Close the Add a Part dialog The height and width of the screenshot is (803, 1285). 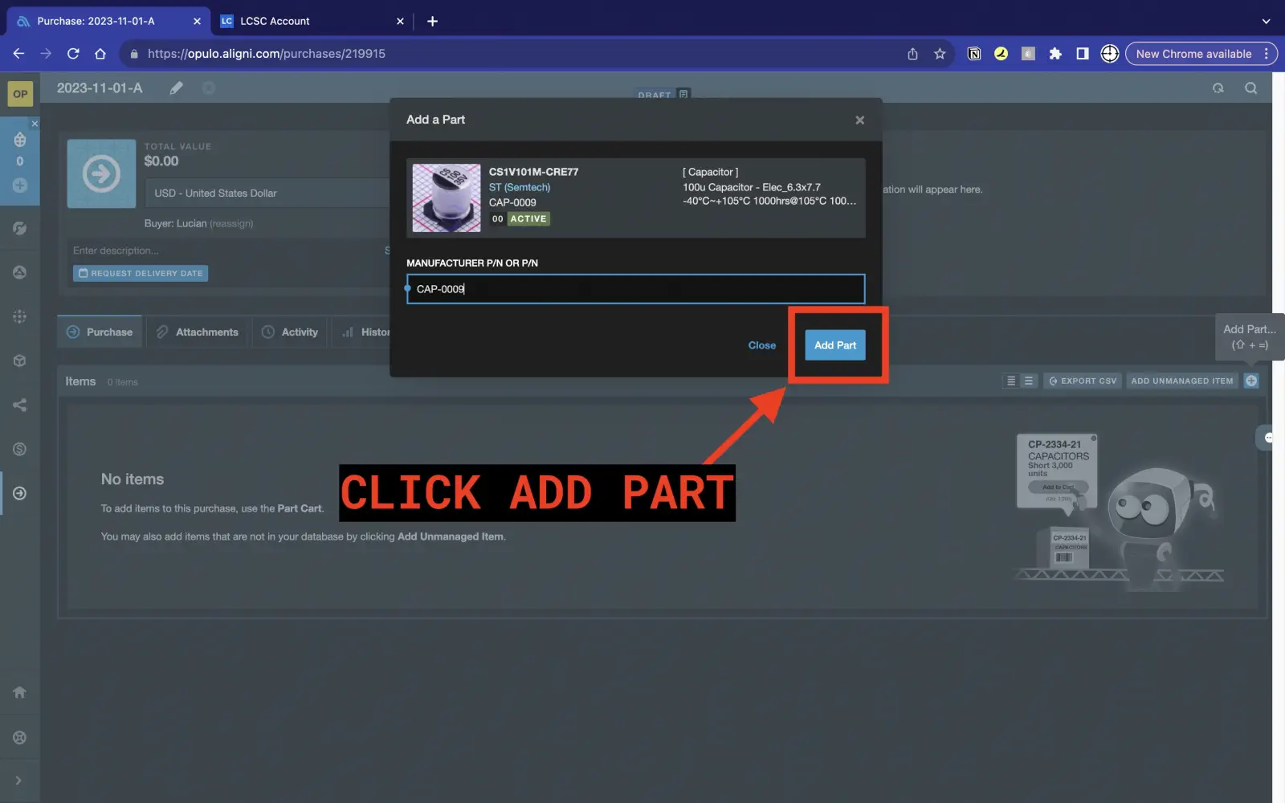(x=859, y=120)
